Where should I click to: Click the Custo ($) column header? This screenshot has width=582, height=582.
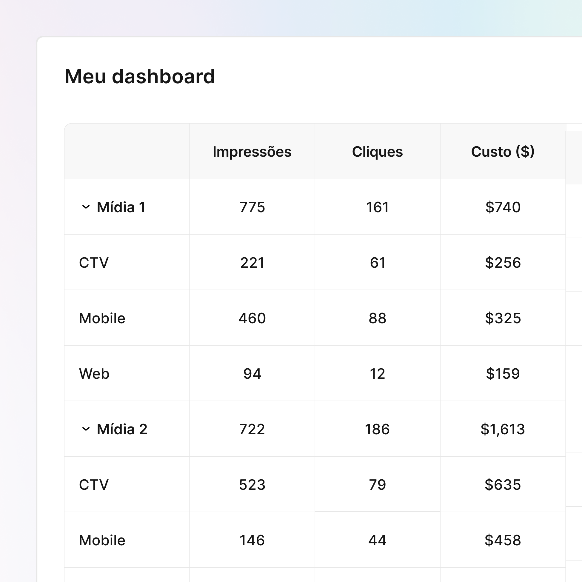click(x=503, y=152)
